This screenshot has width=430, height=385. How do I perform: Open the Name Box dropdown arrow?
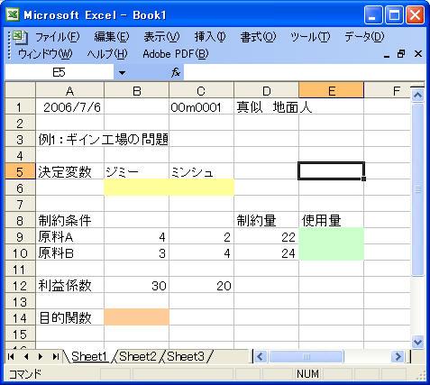pos(122,72)
